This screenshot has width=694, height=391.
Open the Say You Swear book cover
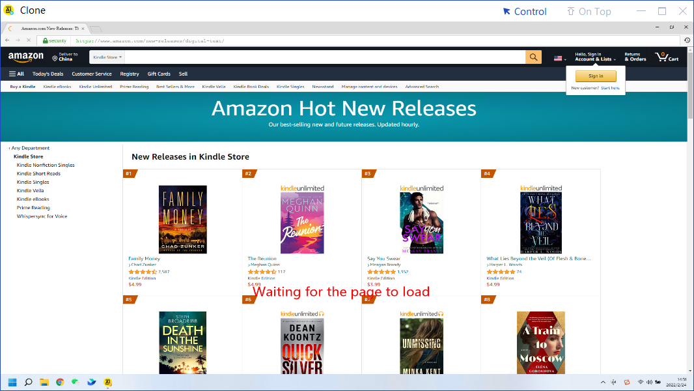(421, 223)
